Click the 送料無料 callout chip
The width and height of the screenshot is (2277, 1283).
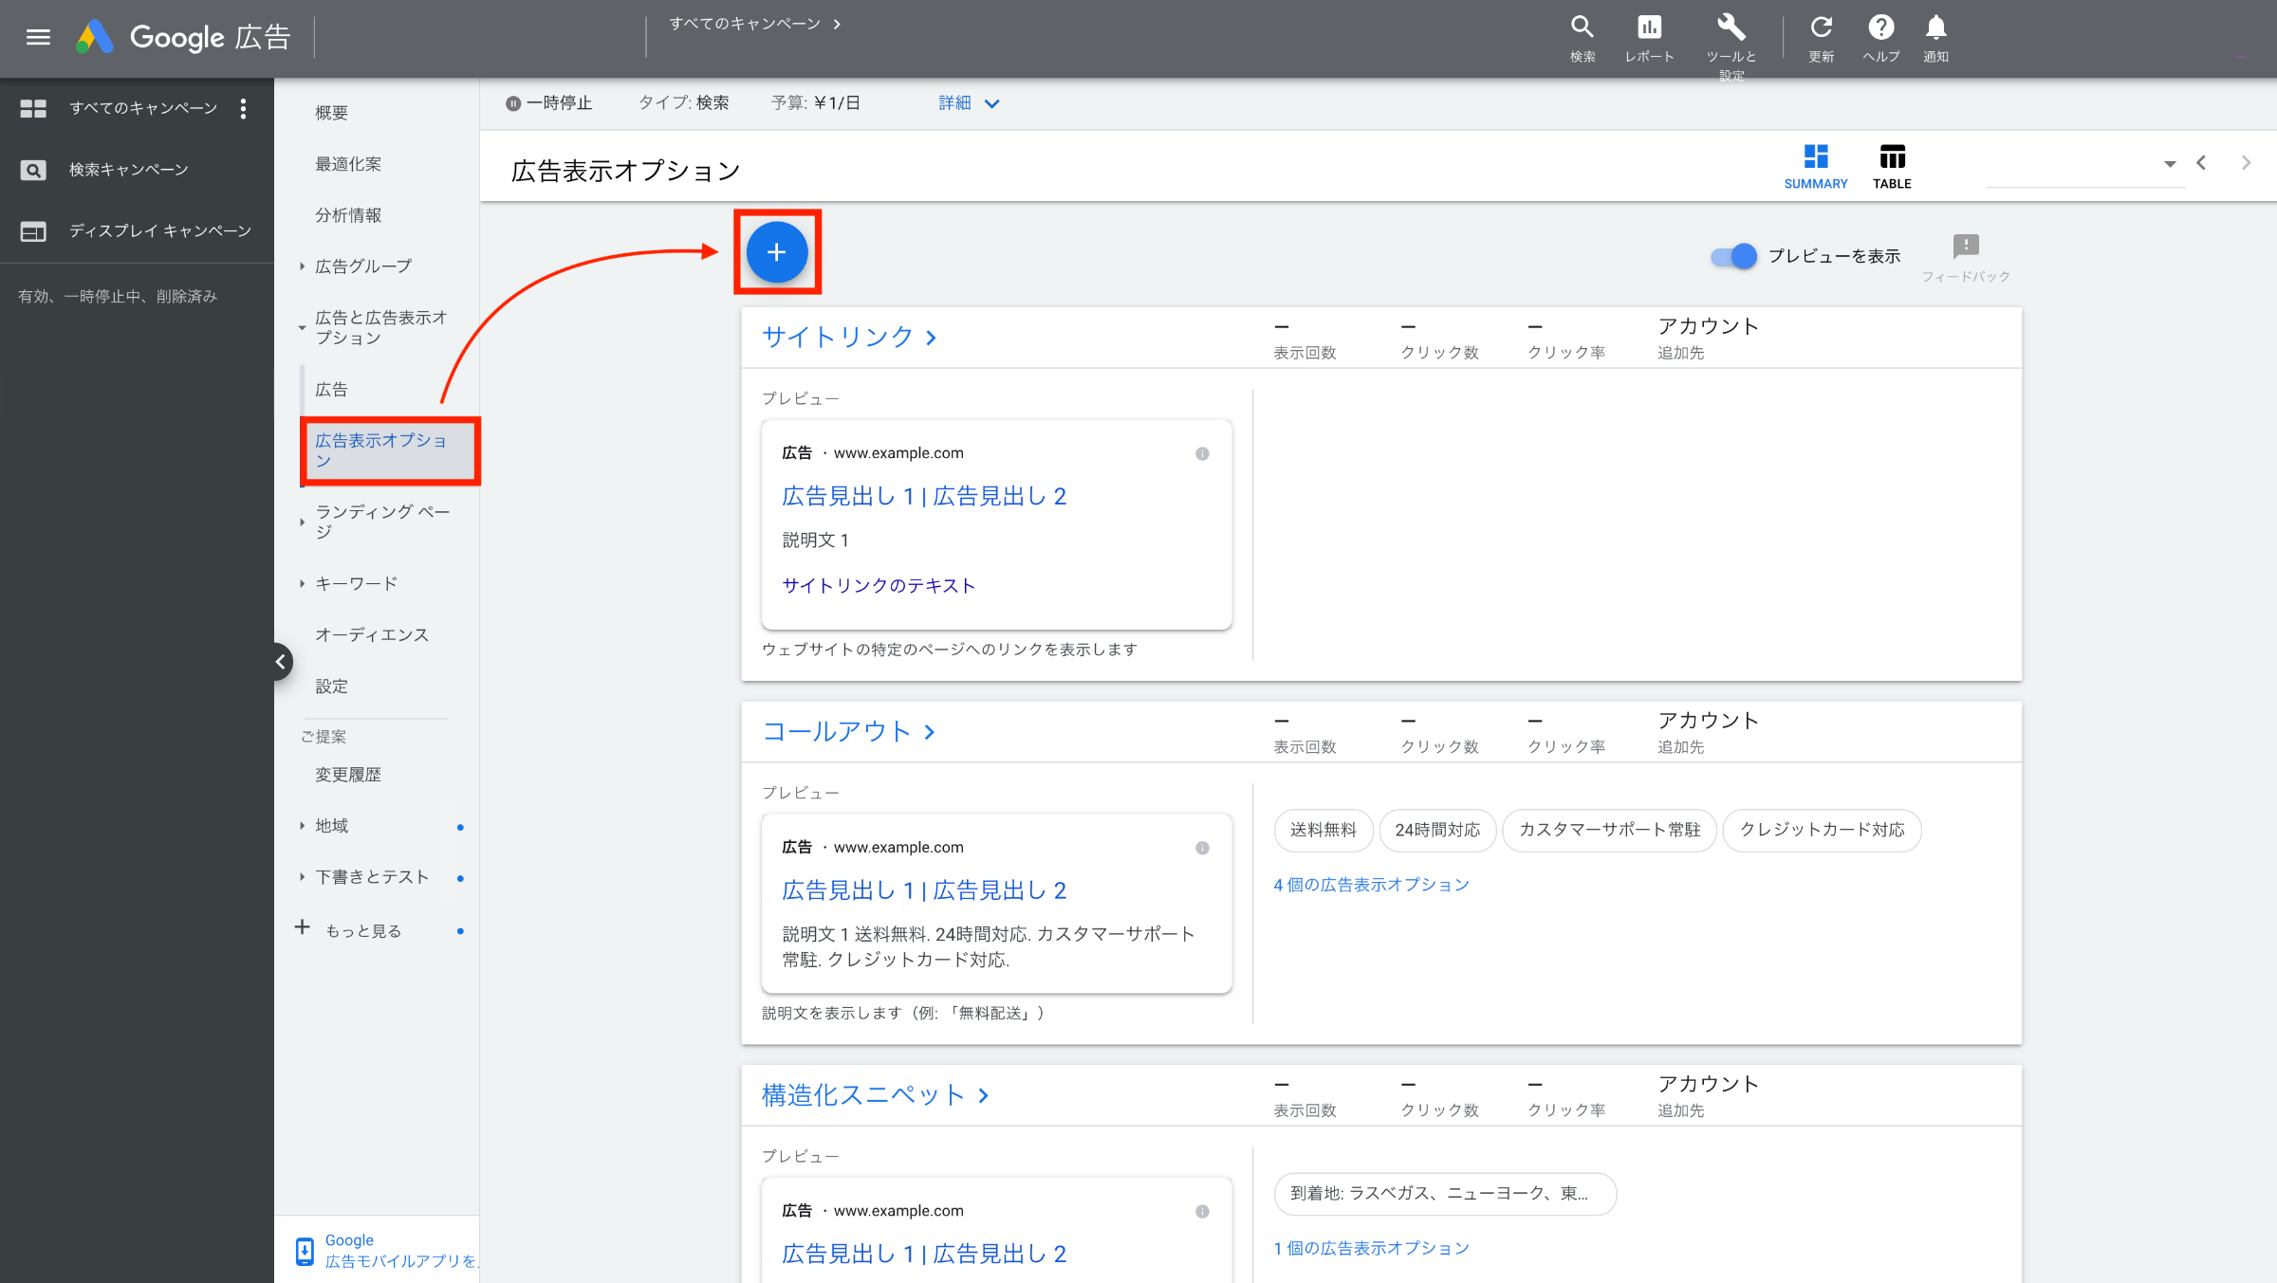[x=1324, y=830]
